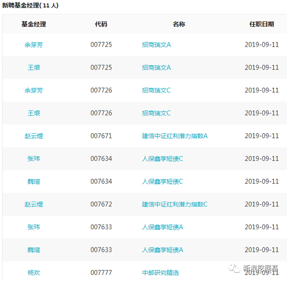The height and width of the screenshot is (281, 287).
Task: Open manager 王垠 in the 007725 row
Action: tap(34, 67)
